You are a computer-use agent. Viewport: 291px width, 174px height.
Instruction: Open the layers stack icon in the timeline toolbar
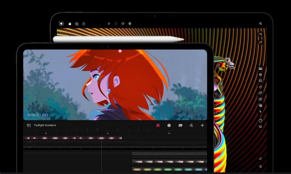tap(180, 125)
